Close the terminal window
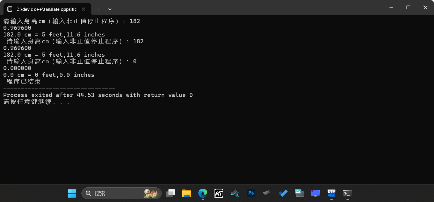Image resolution: width=434 pixels, height=202 pixels. tap(425, 8)
